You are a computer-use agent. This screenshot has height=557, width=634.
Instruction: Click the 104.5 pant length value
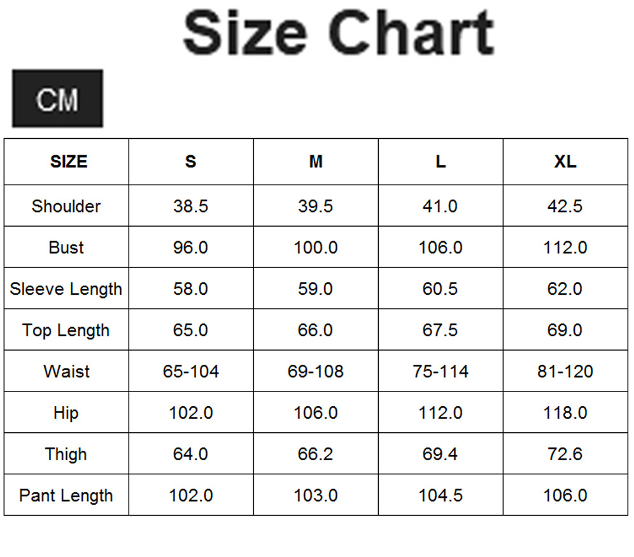pos(440,496)
